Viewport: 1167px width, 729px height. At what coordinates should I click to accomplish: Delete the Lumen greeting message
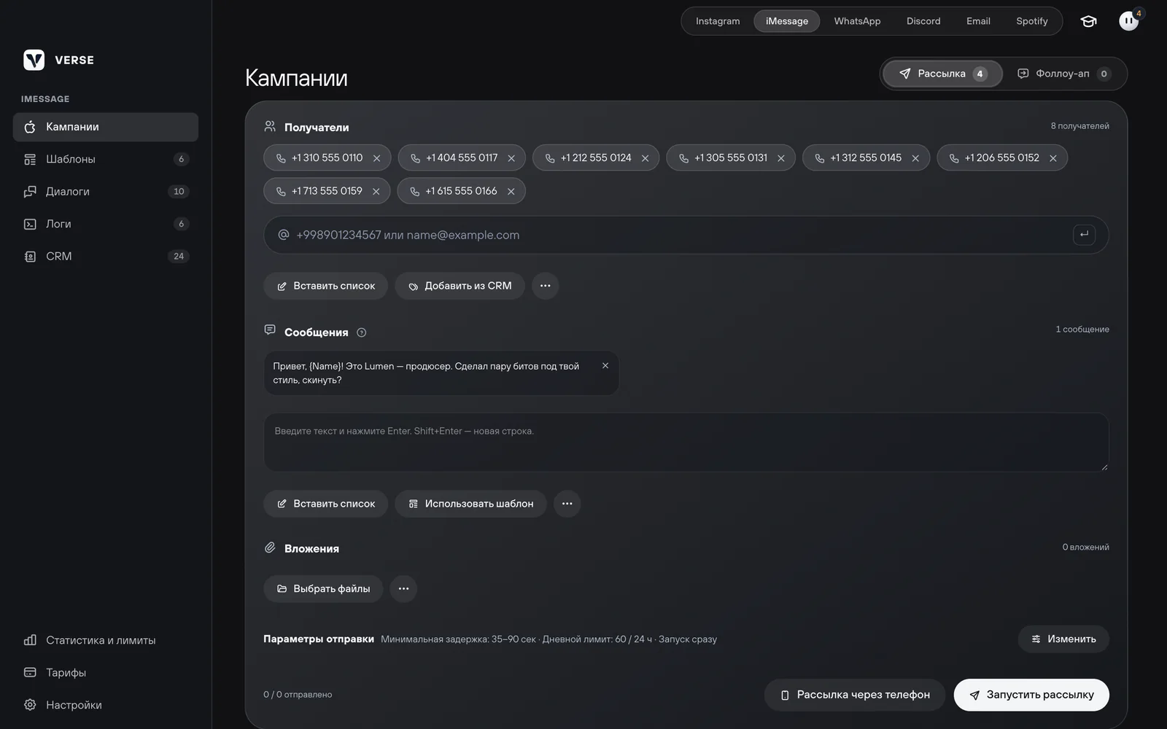tap(605, 366)
